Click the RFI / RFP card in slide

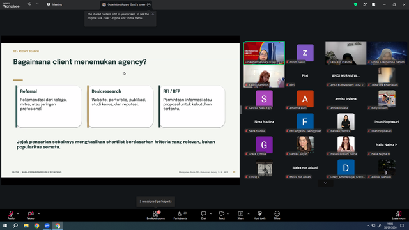point(192,107)
